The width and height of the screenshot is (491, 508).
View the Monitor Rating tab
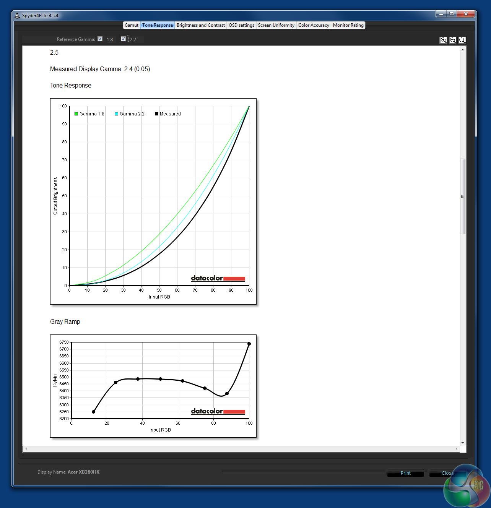348,25
